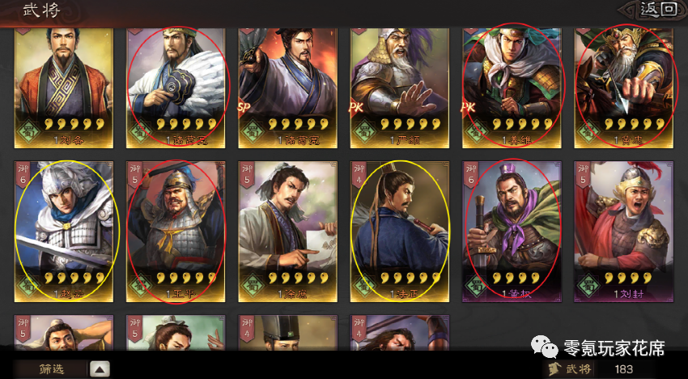
Task: Expand the filter options up arrow
Action: [x=100, y=369]
